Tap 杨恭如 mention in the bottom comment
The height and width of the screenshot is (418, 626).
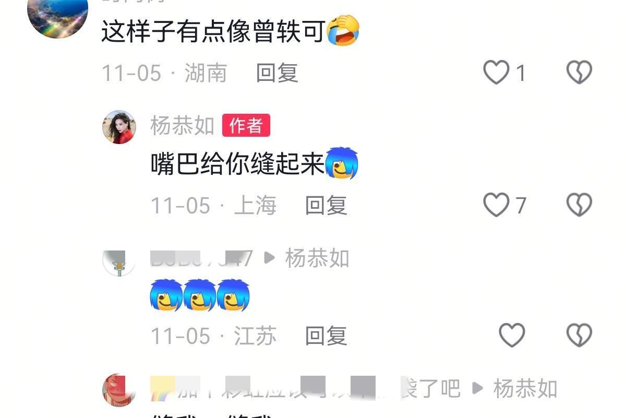click(x=525, y=389)
